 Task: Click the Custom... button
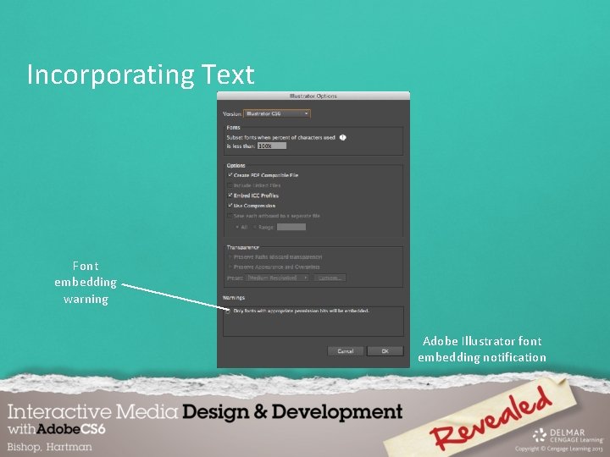click(330, 278)
